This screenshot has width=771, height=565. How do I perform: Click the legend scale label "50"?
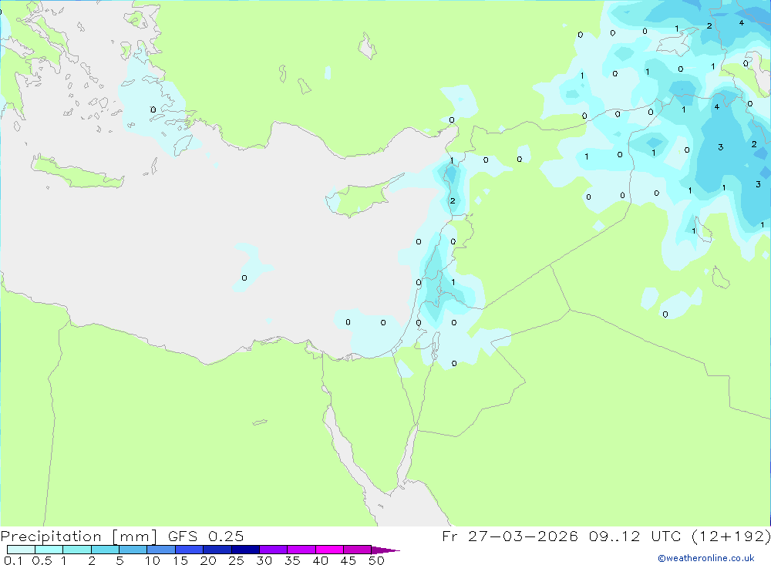pos(376,560)
